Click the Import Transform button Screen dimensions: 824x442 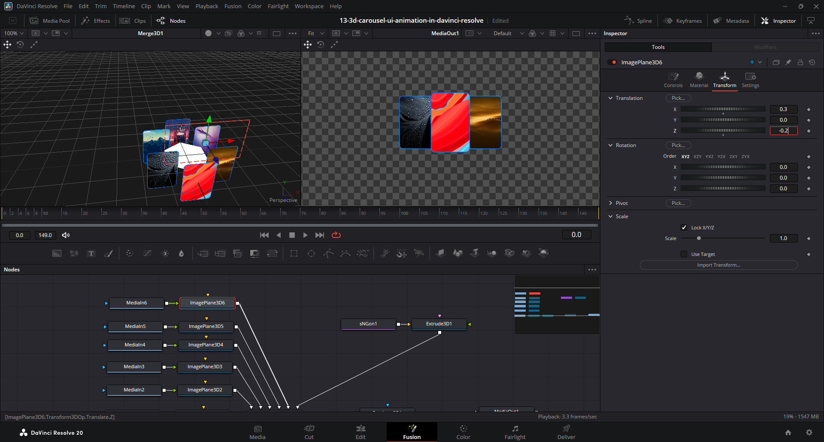[718, 265]
